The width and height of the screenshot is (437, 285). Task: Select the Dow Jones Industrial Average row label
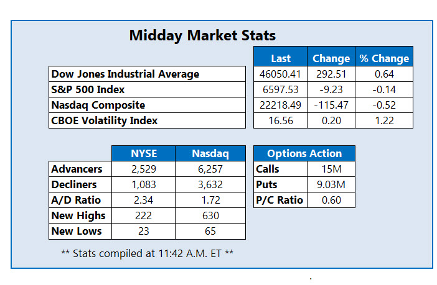tap(125, 74)
